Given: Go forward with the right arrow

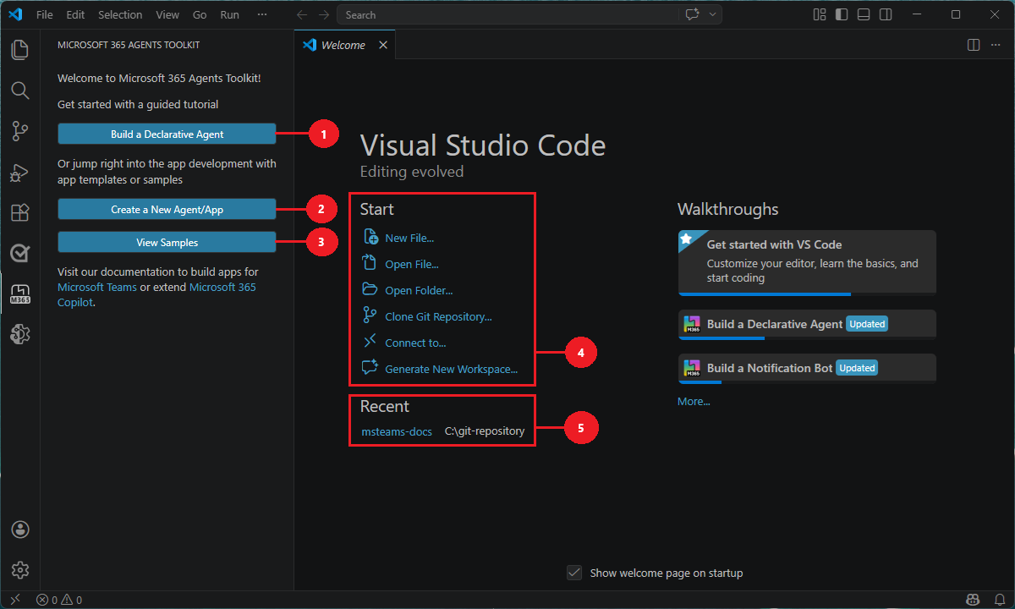Looking at the screenshot, I should pyautogui.click(x=324, y=14).
